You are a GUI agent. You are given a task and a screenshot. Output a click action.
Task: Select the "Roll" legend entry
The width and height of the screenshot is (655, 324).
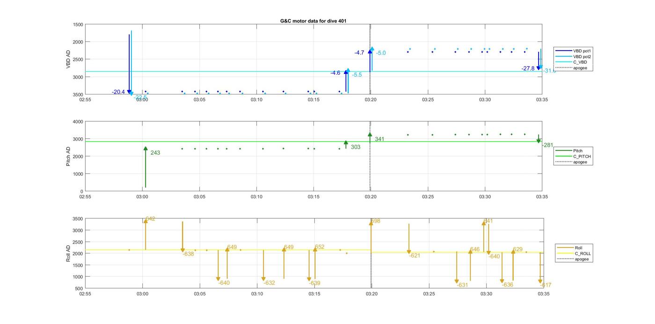(x=569, y=248)
